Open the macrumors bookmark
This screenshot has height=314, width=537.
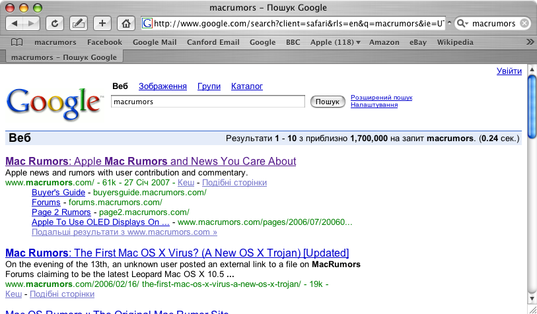click(x=55, y=42)
